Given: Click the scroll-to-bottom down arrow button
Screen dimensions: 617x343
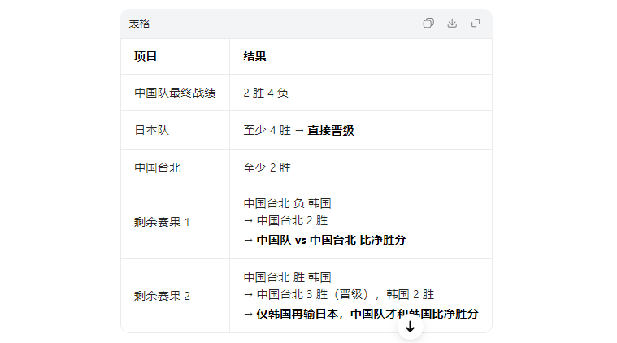Looking at the screenshot, I should pos(410,327).
